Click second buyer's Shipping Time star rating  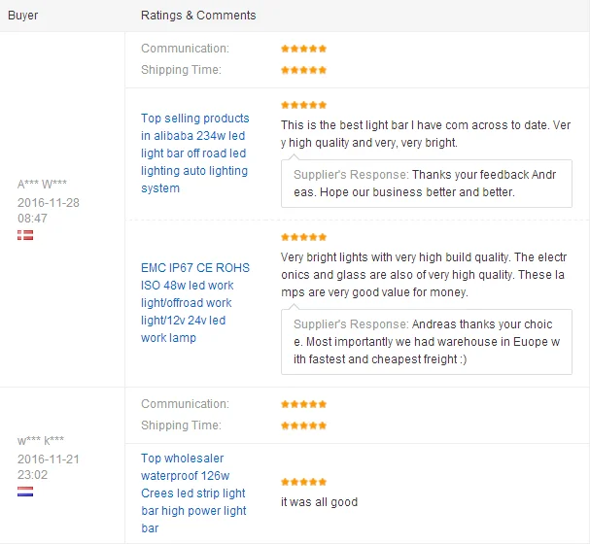click(303, 425)
